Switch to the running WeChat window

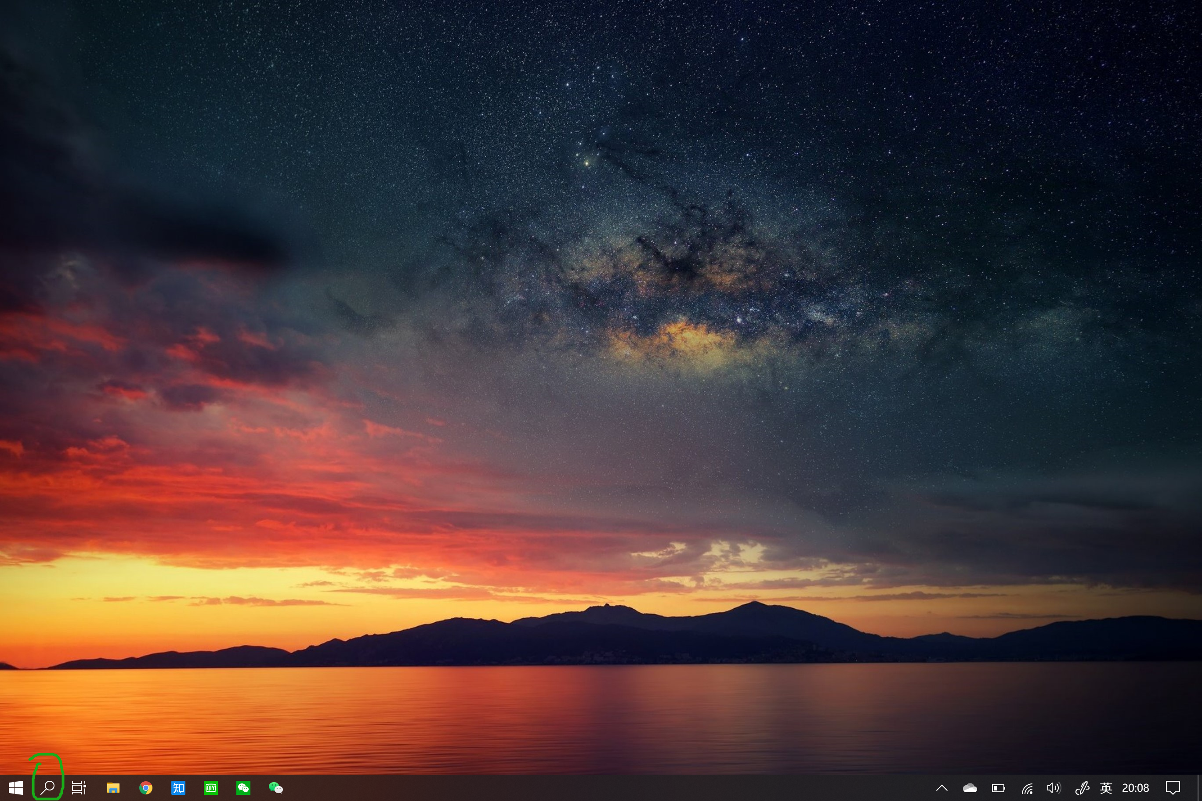click(276, 788)
